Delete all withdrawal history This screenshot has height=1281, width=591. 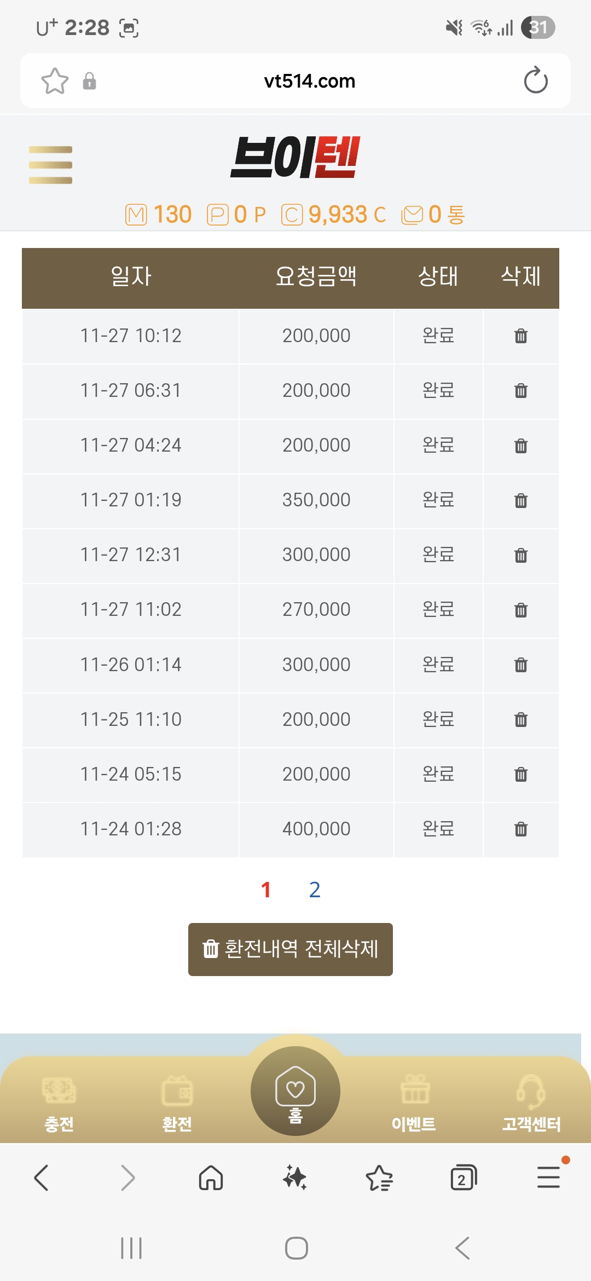pos(290,949)
